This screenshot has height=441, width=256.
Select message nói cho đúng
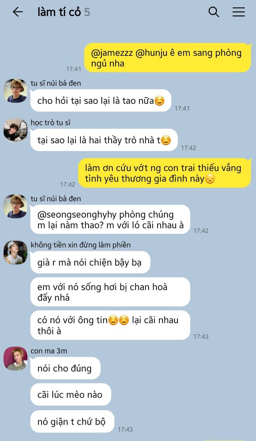[65, 368]
